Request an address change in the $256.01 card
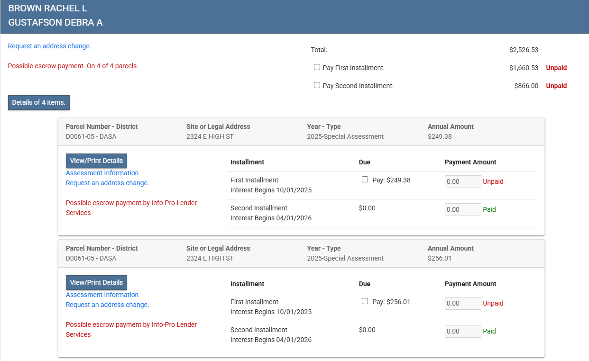 (x=107, y=305)
